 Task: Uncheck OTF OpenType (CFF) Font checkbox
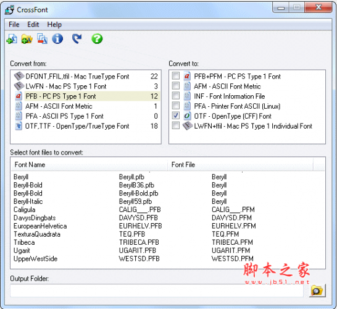176,116
